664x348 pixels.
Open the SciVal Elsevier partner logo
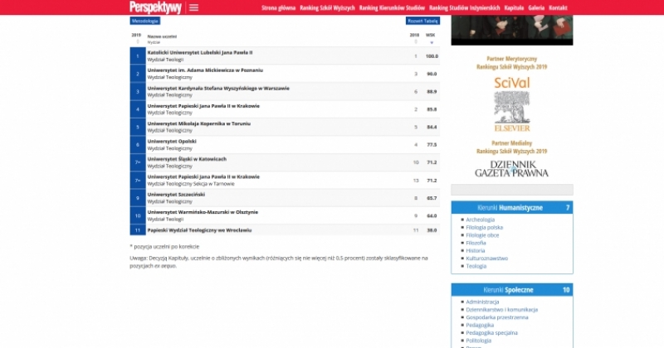[x=512, y=104]
